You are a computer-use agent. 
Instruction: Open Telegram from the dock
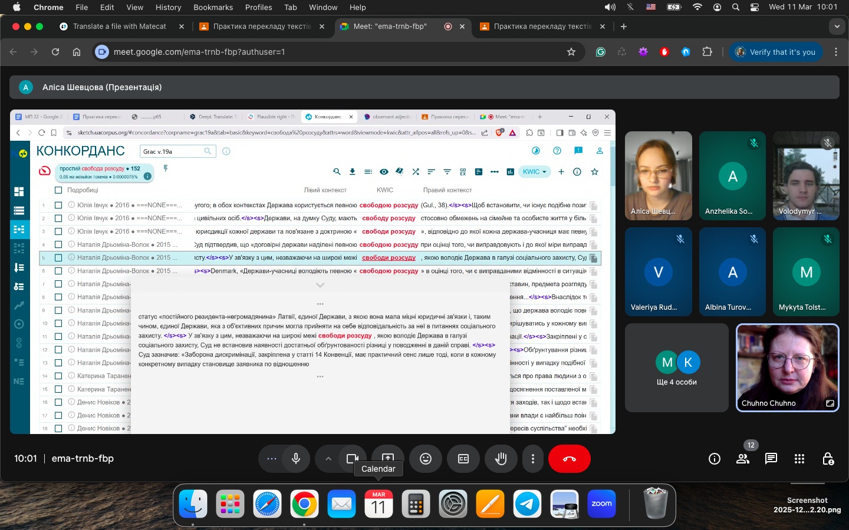point(527,504)
